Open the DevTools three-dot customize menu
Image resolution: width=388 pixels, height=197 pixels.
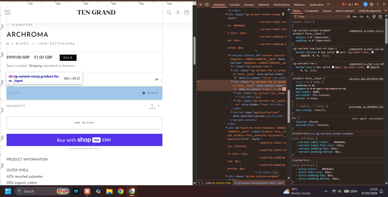[378, 4]
